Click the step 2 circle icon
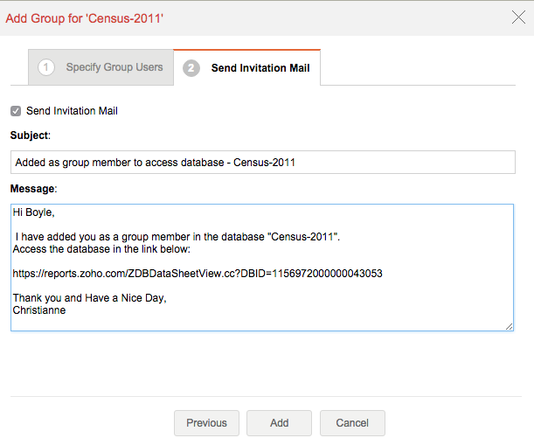 [x=192, y=67]
